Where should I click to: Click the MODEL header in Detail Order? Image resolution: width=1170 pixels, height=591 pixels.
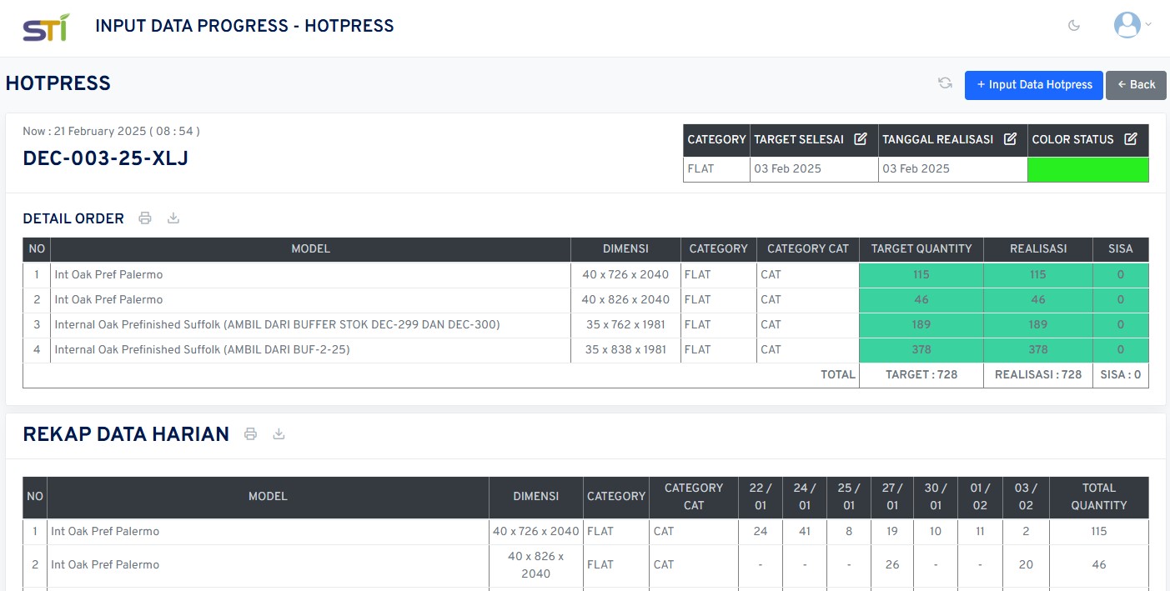[x=310, y=248]
